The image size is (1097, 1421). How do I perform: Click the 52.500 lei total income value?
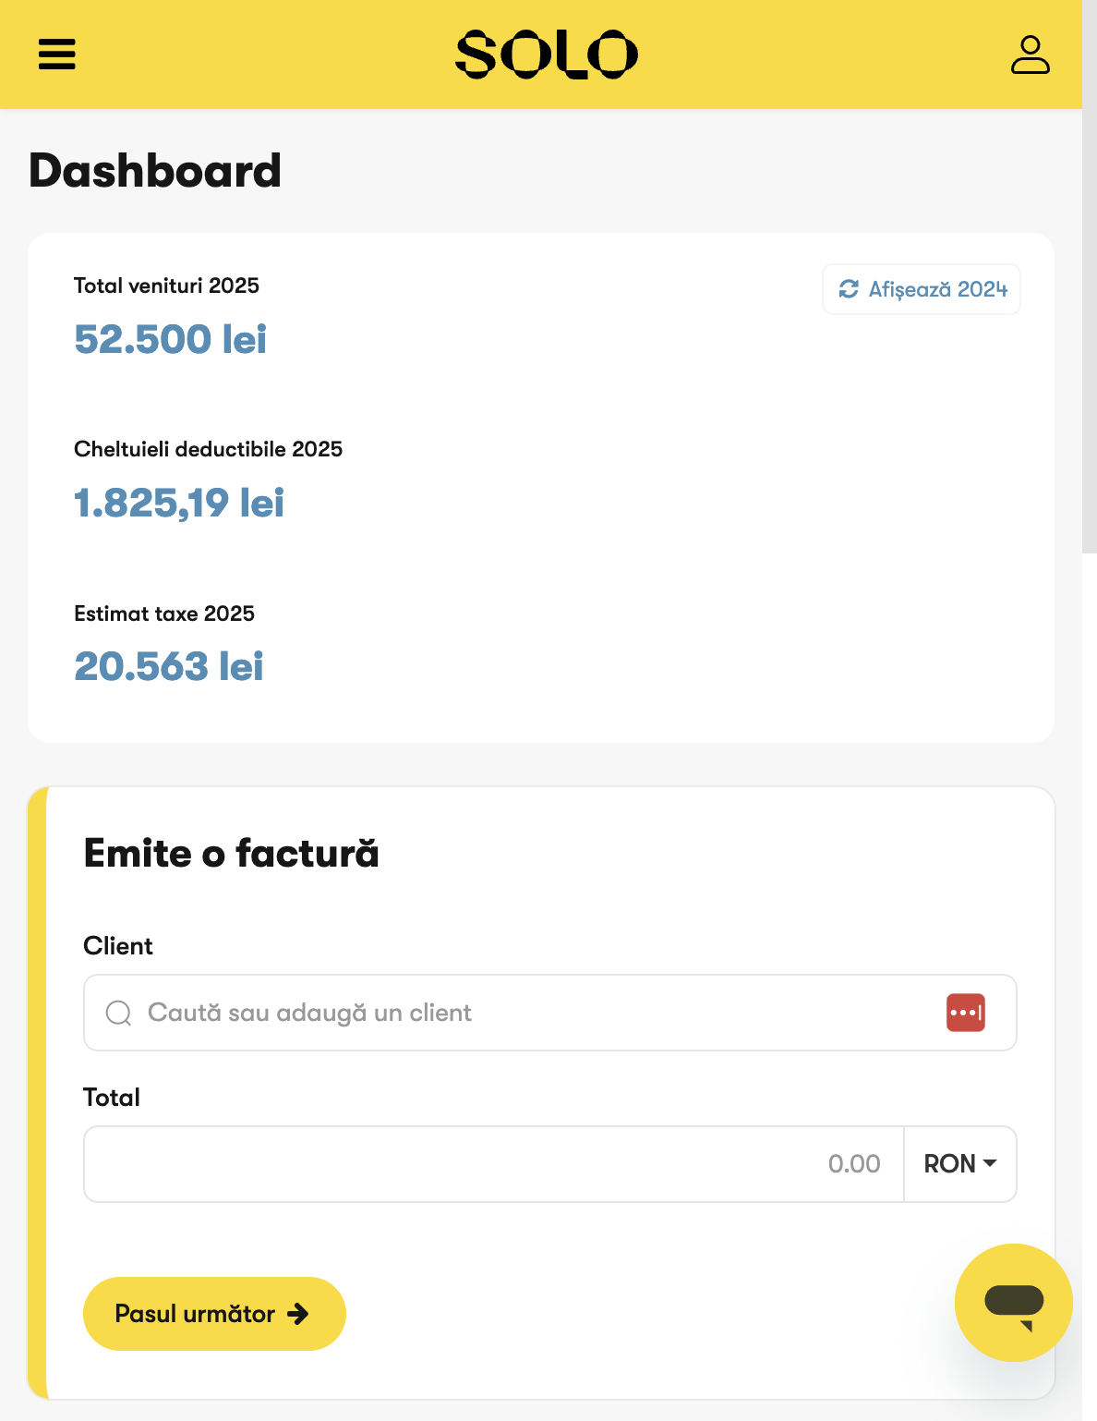point(170,339)
